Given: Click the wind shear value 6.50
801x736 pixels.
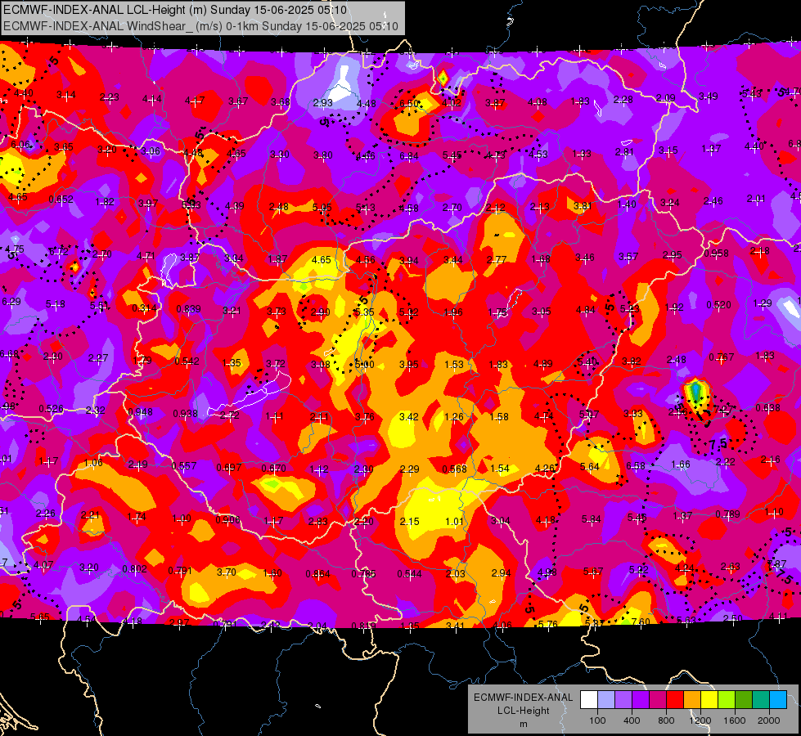Looking at the screenshot, I should [x=409, y=104].
